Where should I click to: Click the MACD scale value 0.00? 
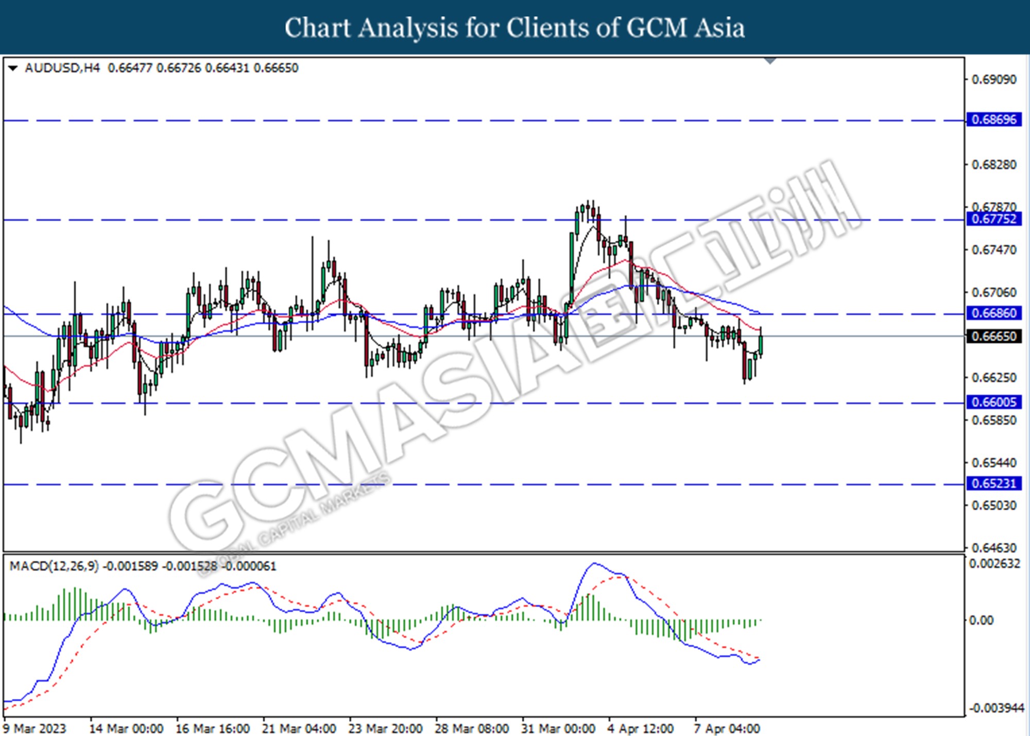coord(981,620)
